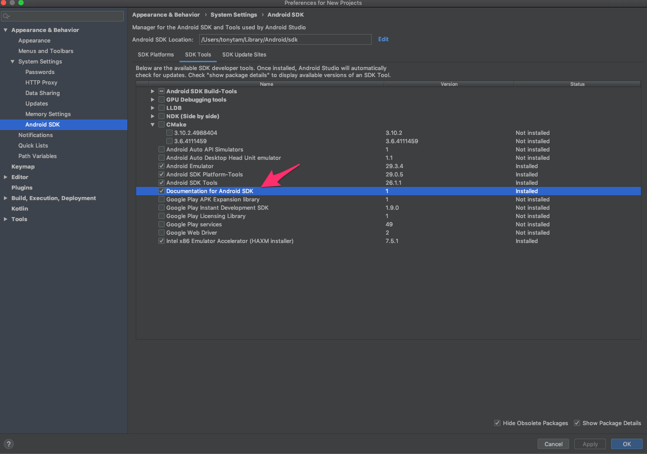Collapse Appearance & Behavior tree section
Image resolution: width=647 pixels, height=454 pixels.
[6, 30]
